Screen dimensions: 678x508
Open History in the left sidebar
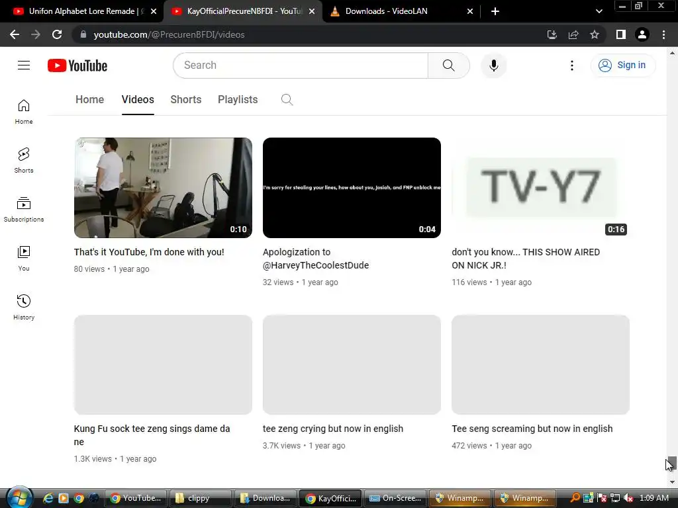(x=24, y=307)
